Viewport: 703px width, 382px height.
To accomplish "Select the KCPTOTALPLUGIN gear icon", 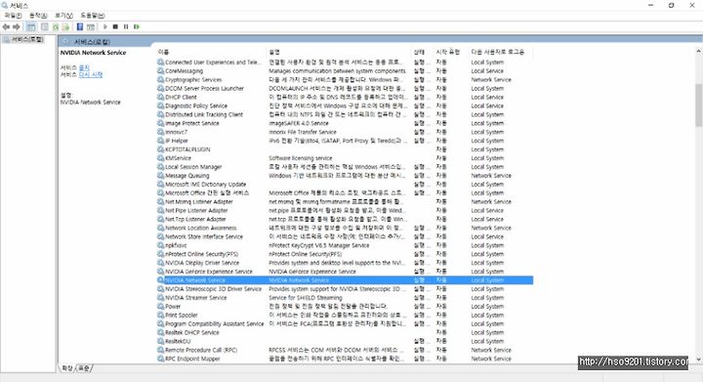I will pyautogui.click(x=160, y=149).
